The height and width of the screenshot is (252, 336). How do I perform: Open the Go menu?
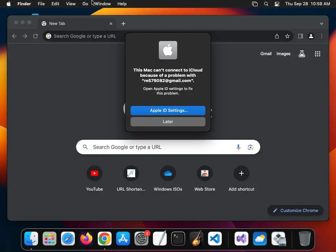(x=85, y=4)
